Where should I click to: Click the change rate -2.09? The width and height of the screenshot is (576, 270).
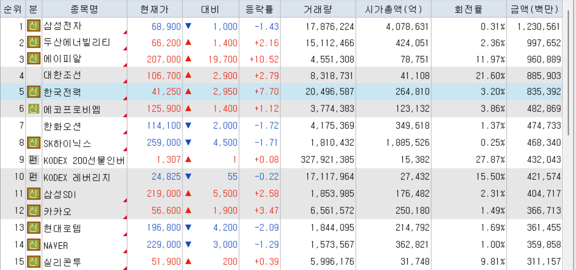pos(267,228)
